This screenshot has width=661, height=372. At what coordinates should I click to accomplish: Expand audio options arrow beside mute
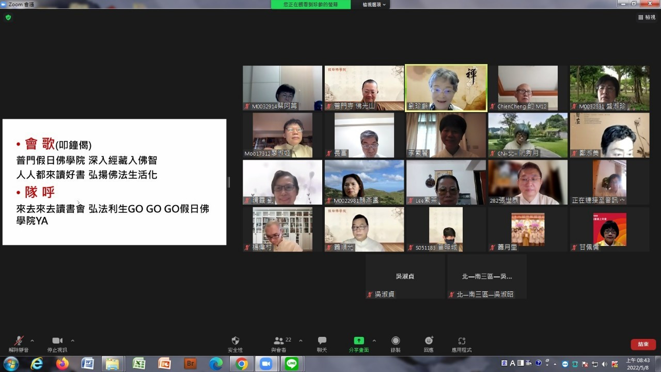32,340
